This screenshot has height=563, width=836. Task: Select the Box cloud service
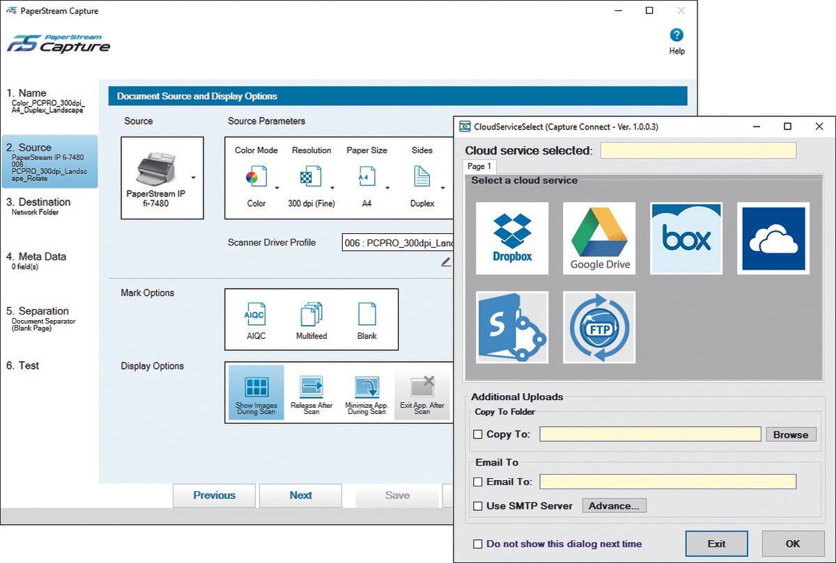click(x=686, y=238)
